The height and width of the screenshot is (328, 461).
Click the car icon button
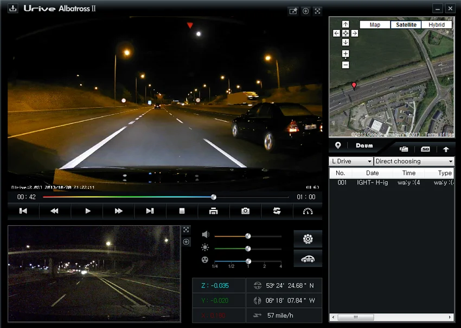pyautogui.click(x=308, y=259)
